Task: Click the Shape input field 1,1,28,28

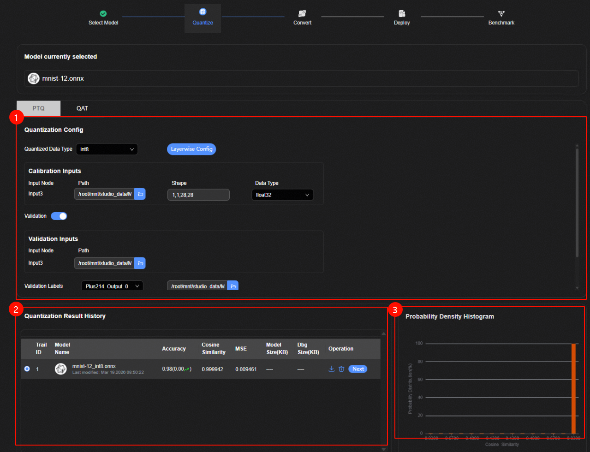Action: [198, 195]
